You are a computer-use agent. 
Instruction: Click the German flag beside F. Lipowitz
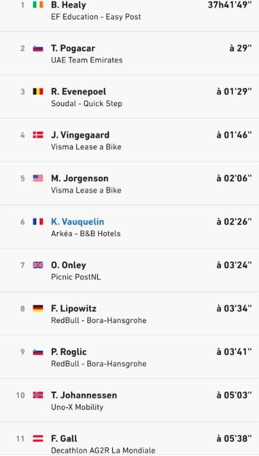coord(38,308)
